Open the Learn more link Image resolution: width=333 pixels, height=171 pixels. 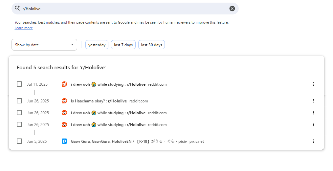coord(24,28)
